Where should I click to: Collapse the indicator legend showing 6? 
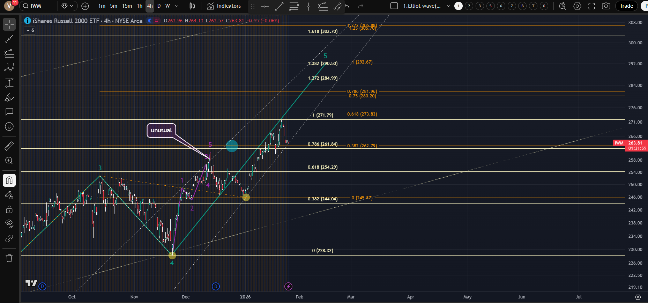tap(30, 30)
